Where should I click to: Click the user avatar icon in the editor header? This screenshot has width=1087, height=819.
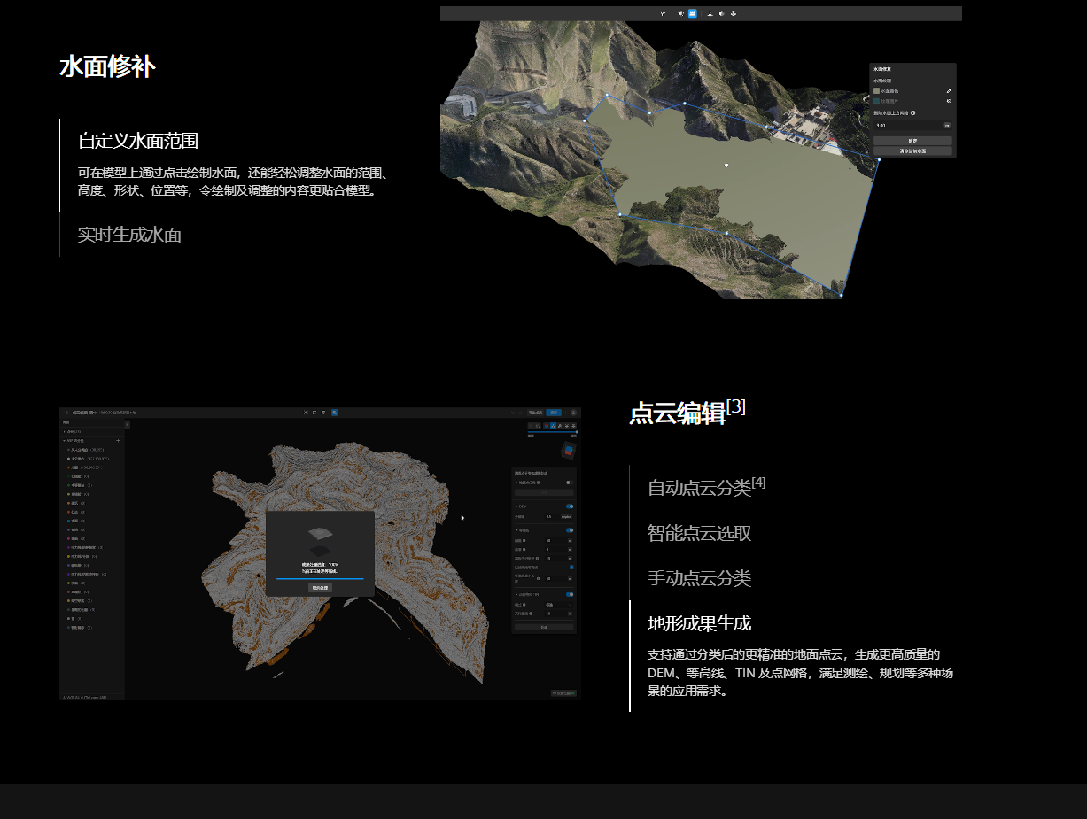tap(573, 413)
